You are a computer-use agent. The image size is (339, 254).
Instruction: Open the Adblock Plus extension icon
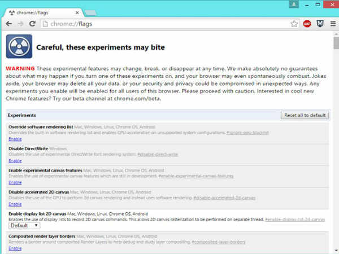click(x=307, y=24)
